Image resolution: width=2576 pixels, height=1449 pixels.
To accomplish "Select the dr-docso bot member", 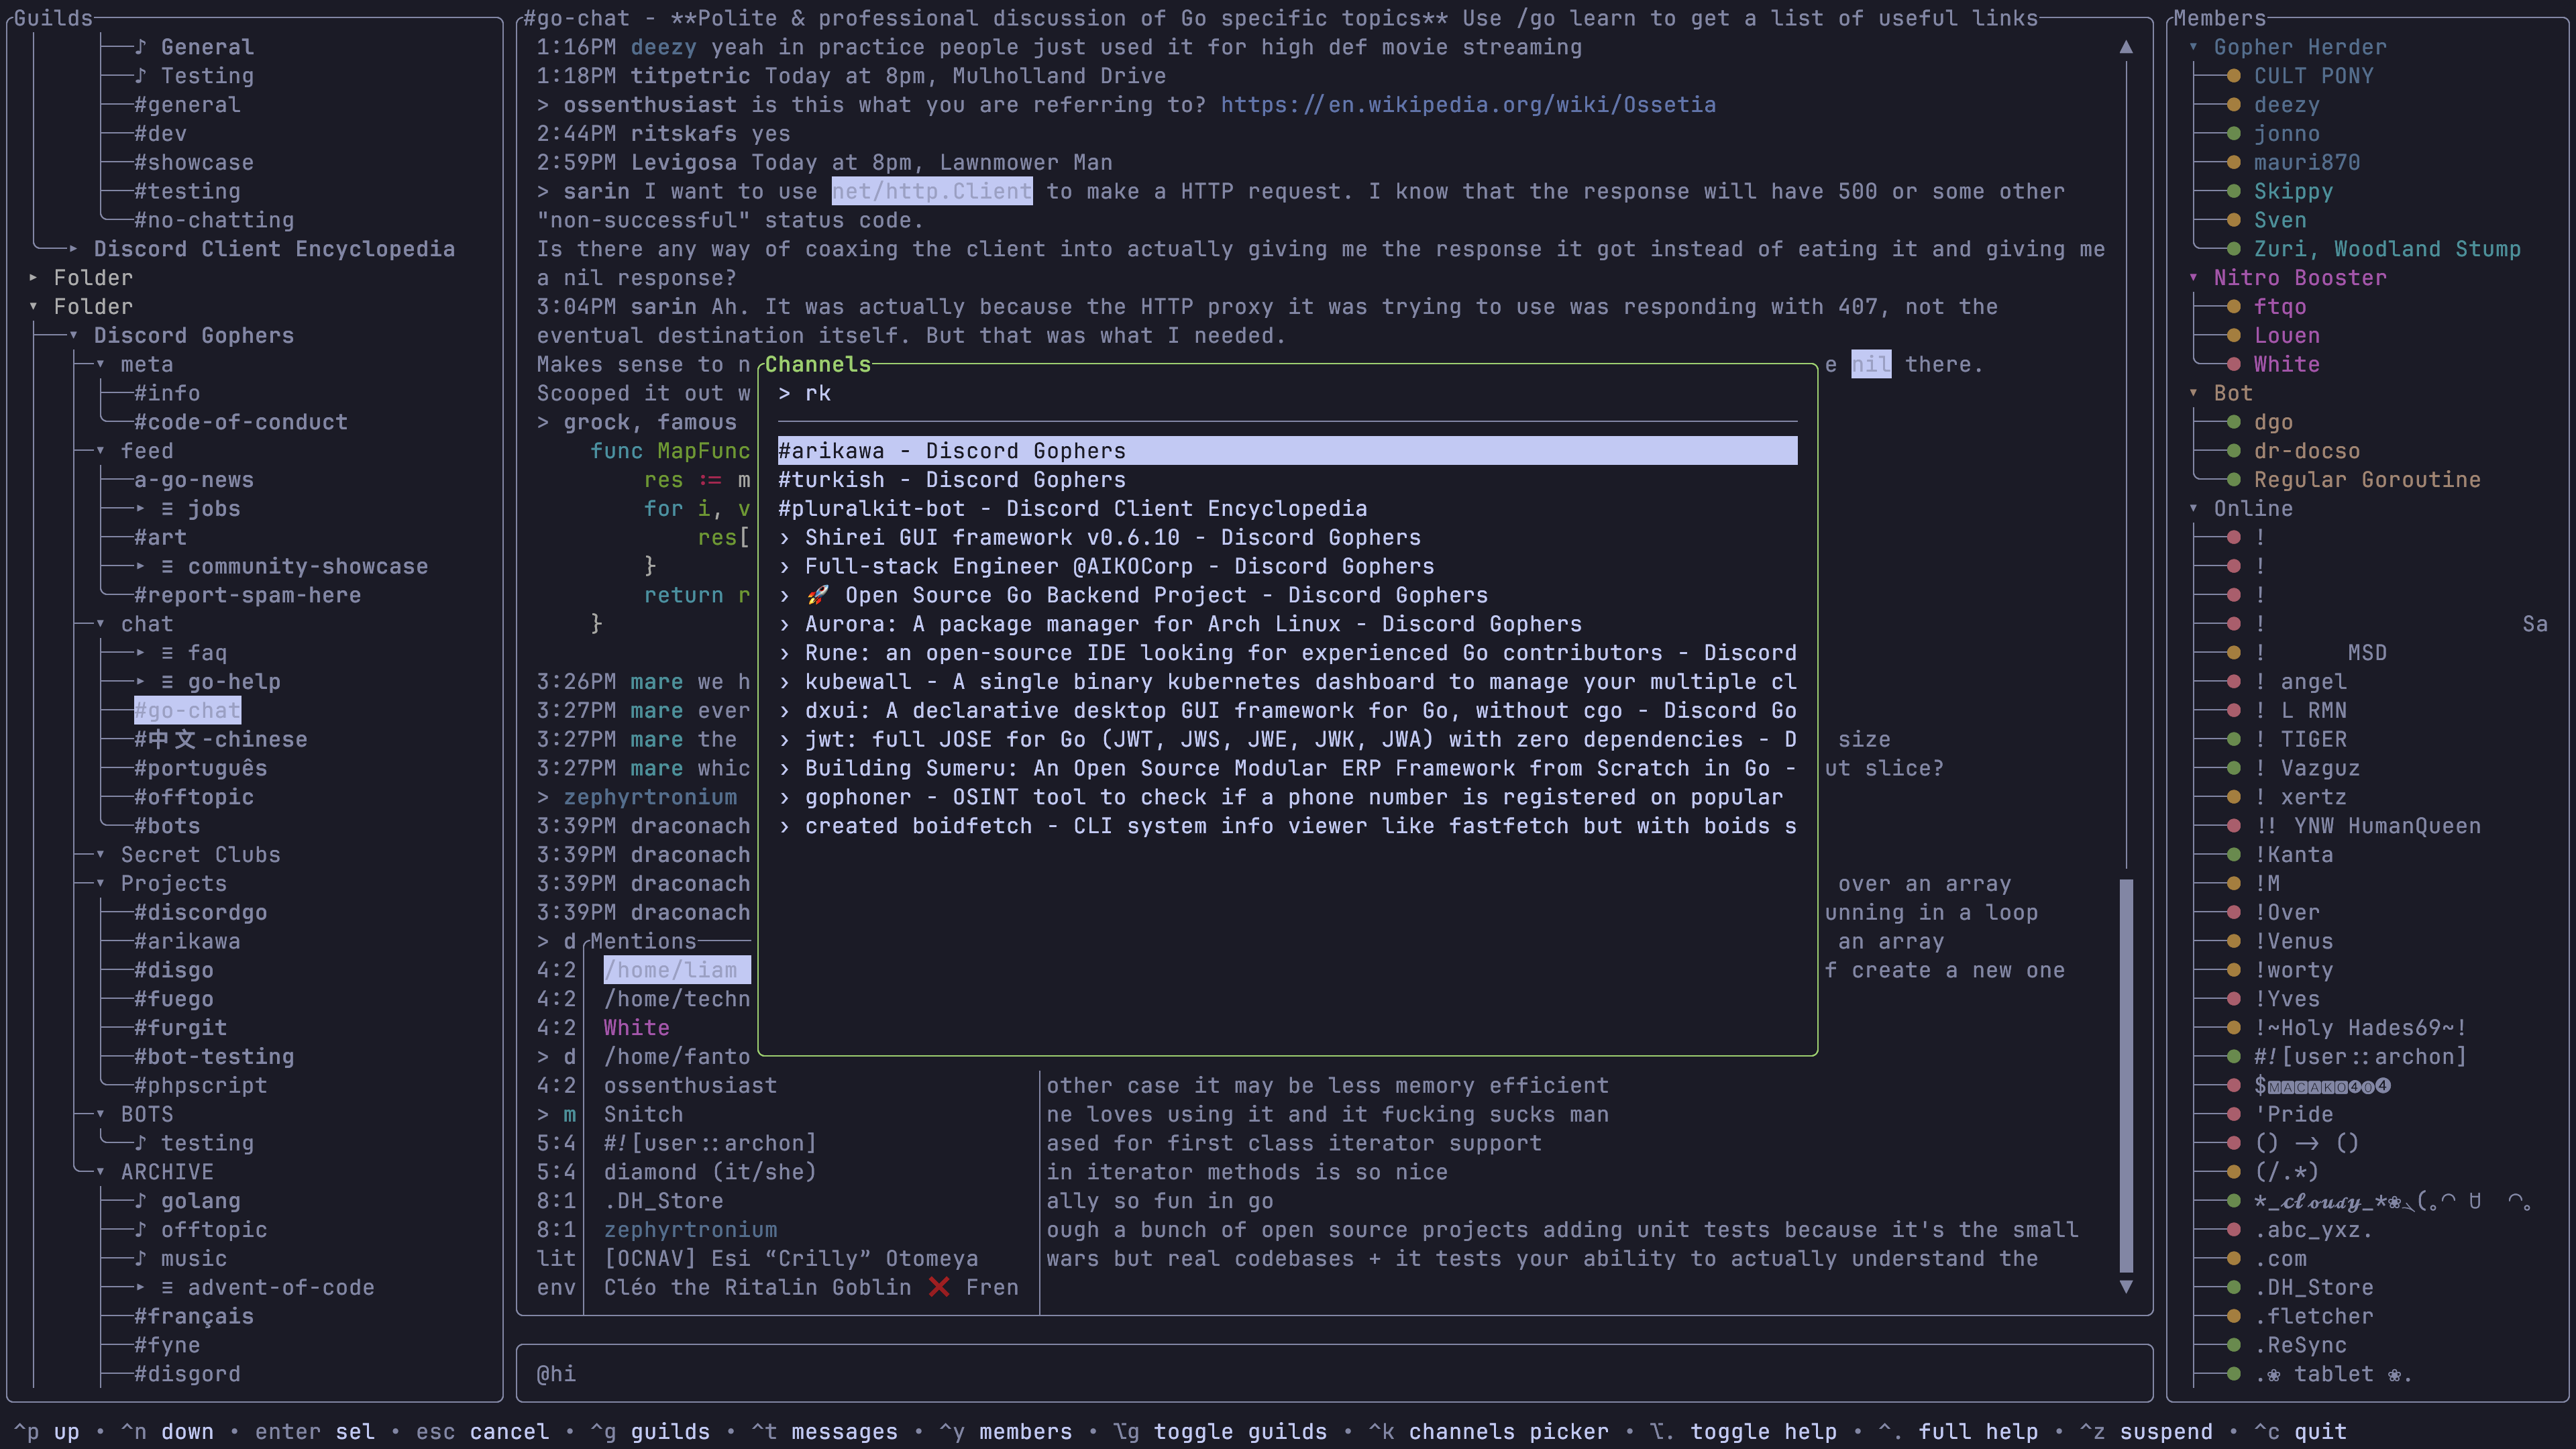I will pyautogui.click(x=2306, y=451).
